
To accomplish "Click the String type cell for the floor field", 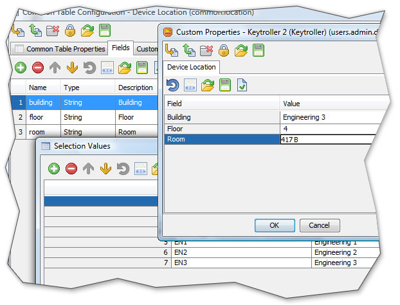I will click(88, 117).
